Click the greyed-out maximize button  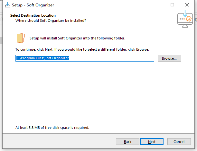tap(172, 5)
